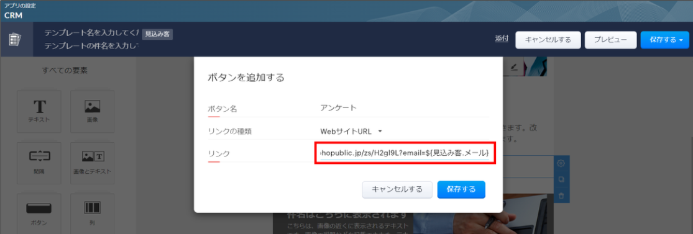Click the リンク URL input field

click(x=405, y=153)
